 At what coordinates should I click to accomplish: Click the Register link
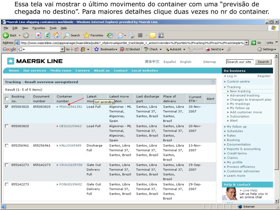click(x=264, y=76)
